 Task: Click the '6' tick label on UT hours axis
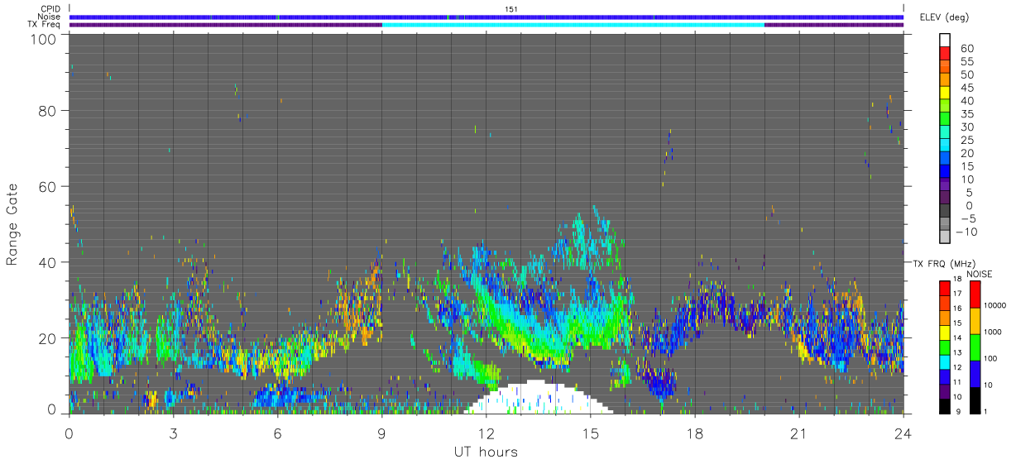[x=278, y=433]
